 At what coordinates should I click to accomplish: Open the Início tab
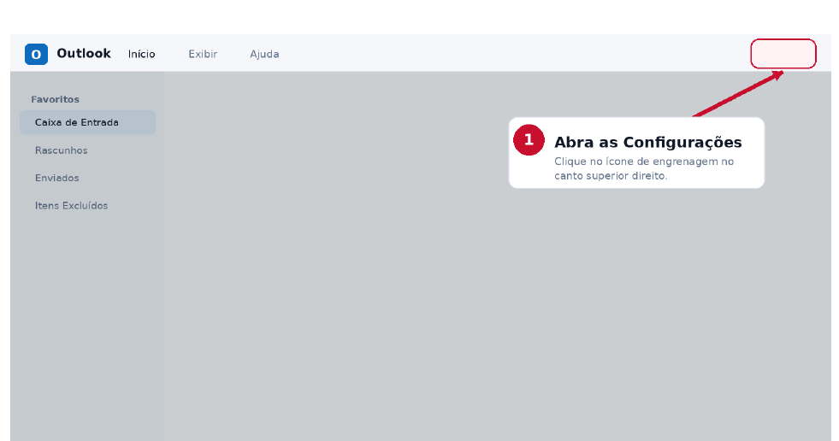[142, 54]
